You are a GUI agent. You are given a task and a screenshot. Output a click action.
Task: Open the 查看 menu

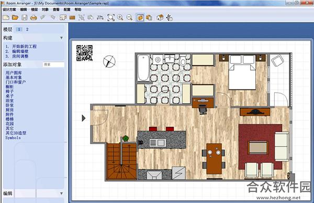point(56,9)
